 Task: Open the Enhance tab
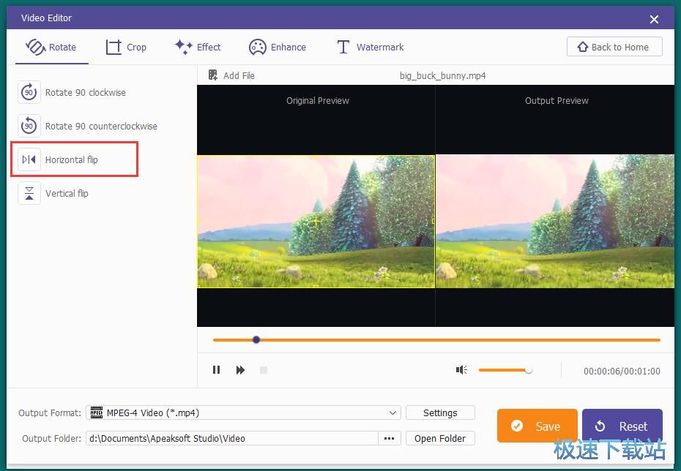(277, 48)
